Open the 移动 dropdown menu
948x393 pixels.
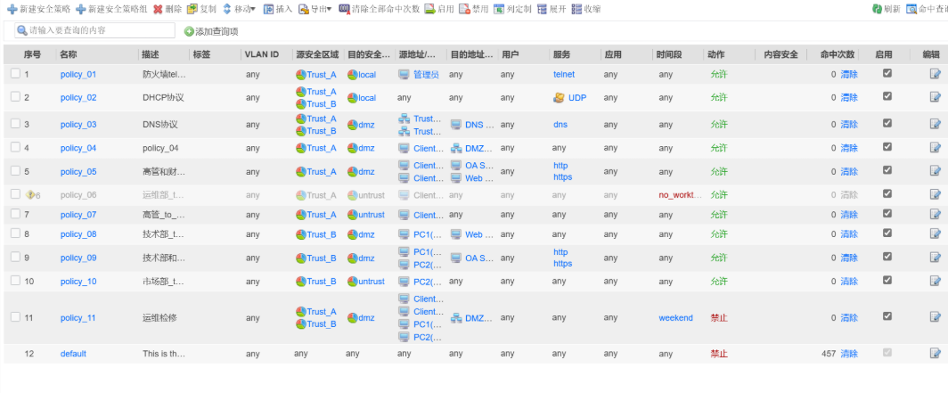[x=239, y=9]
